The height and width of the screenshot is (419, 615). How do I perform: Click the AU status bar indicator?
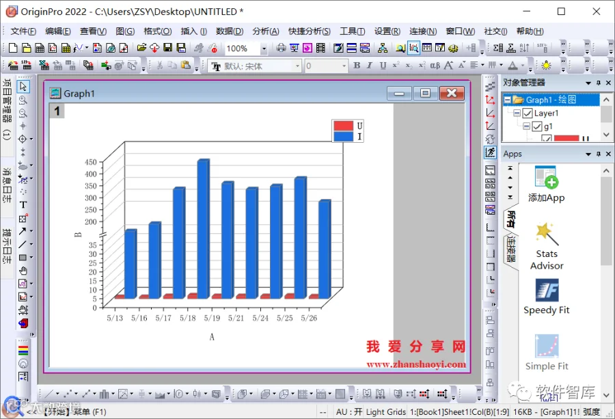348,412
